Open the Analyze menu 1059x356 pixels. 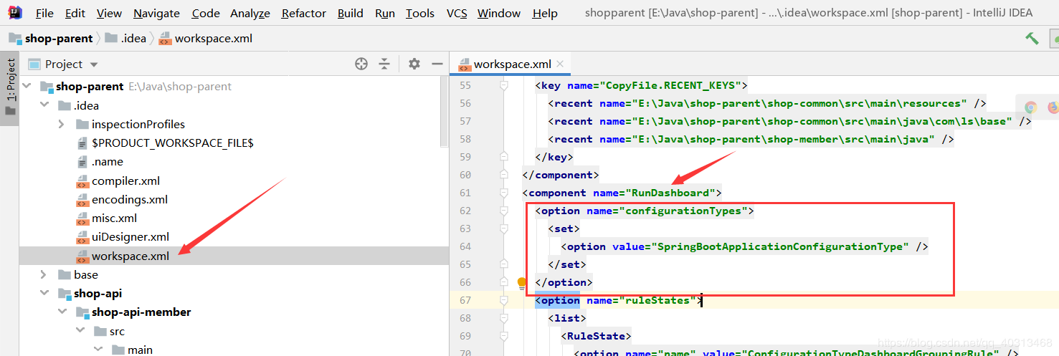pos(250,13)
